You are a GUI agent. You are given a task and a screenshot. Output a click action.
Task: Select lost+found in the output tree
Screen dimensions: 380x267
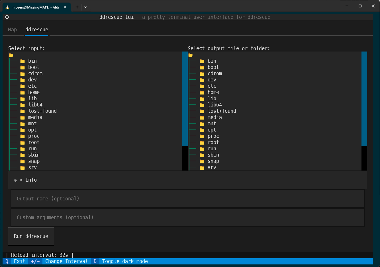pyautogui.click(x=222, y=111)
